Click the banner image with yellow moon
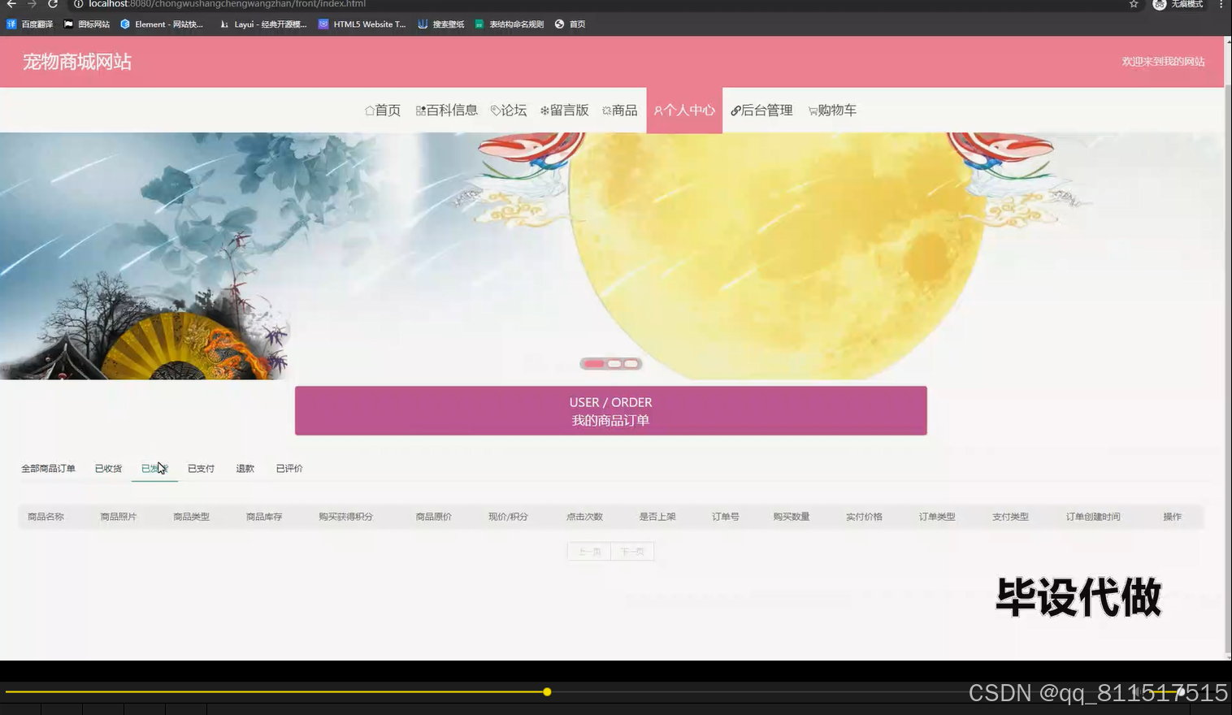This screenshot has height=715, width=1232. [x=611, y=256]
